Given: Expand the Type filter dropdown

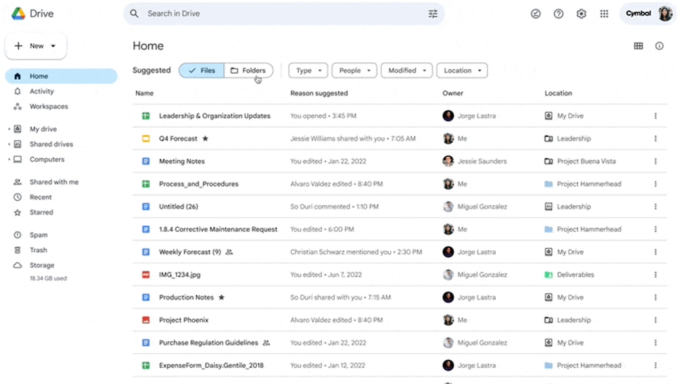Looking at the screenshot, I should pyautogui.click(x=308, y=70).
